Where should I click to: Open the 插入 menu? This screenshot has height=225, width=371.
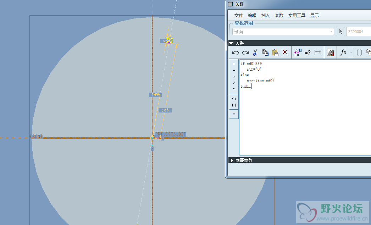pos(265,15)
